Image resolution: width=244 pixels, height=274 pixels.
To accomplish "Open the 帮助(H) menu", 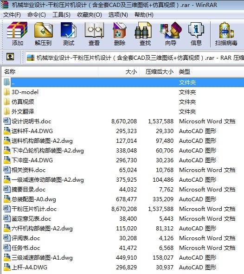I will [x=144, y=15].
